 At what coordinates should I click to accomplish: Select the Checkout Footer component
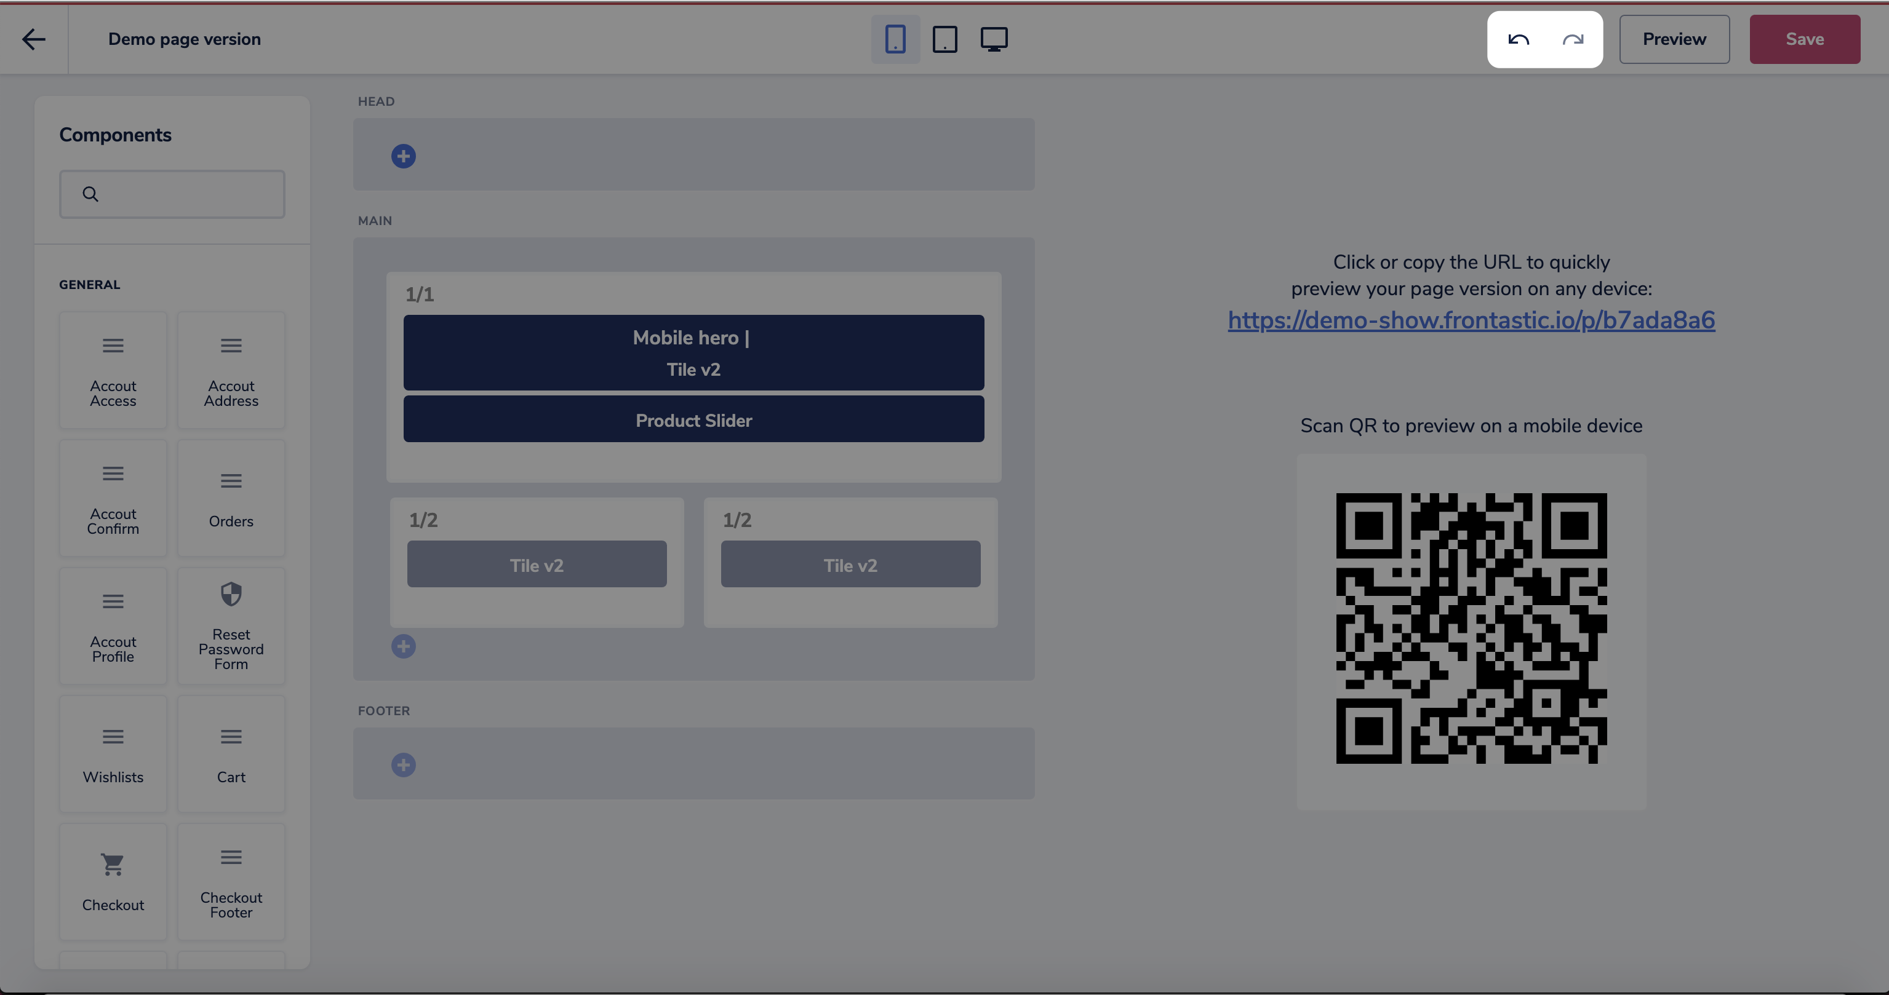[231, 881]
